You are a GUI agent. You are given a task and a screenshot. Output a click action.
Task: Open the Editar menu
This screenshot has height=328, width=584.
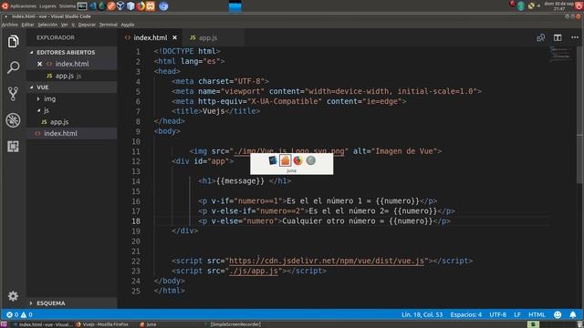pyautogui.click(x=27, y=25)
